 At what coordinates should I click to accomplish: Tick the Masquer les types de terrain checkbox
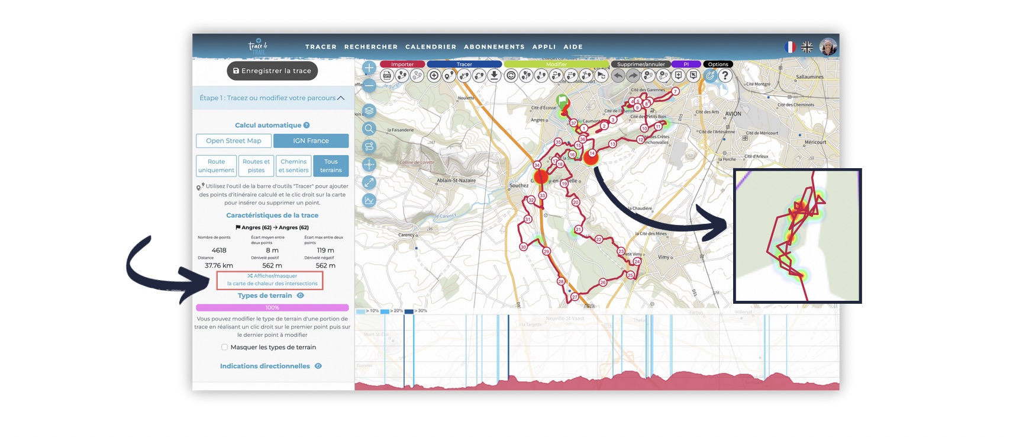coord(224,348)
